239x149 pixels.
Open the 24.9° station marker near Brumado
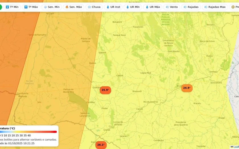tap(187, 88)
